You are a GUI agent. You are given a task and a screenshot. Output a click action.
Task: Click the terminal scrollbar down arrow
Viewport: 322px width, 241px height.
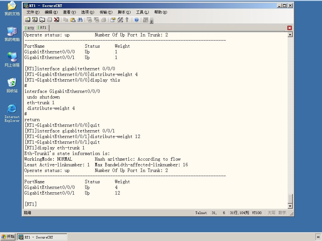(x=290, y=206)
